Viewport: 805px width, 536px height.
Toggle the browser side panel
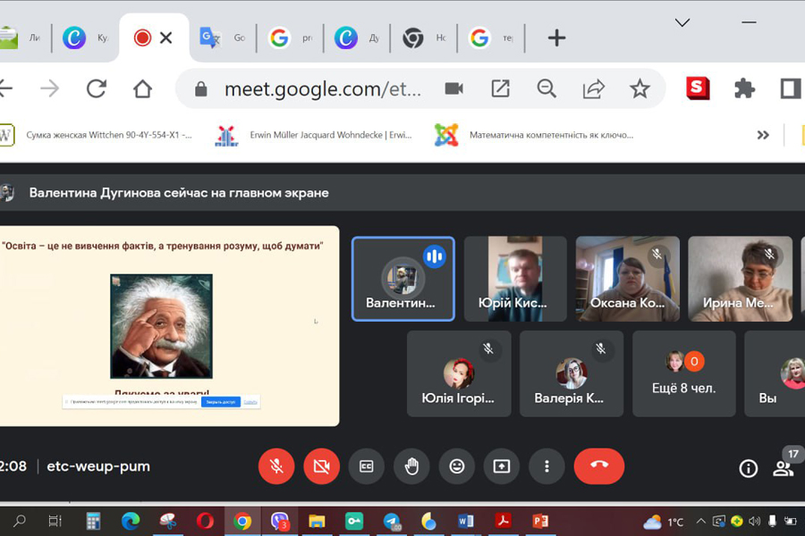pos(791,88)
